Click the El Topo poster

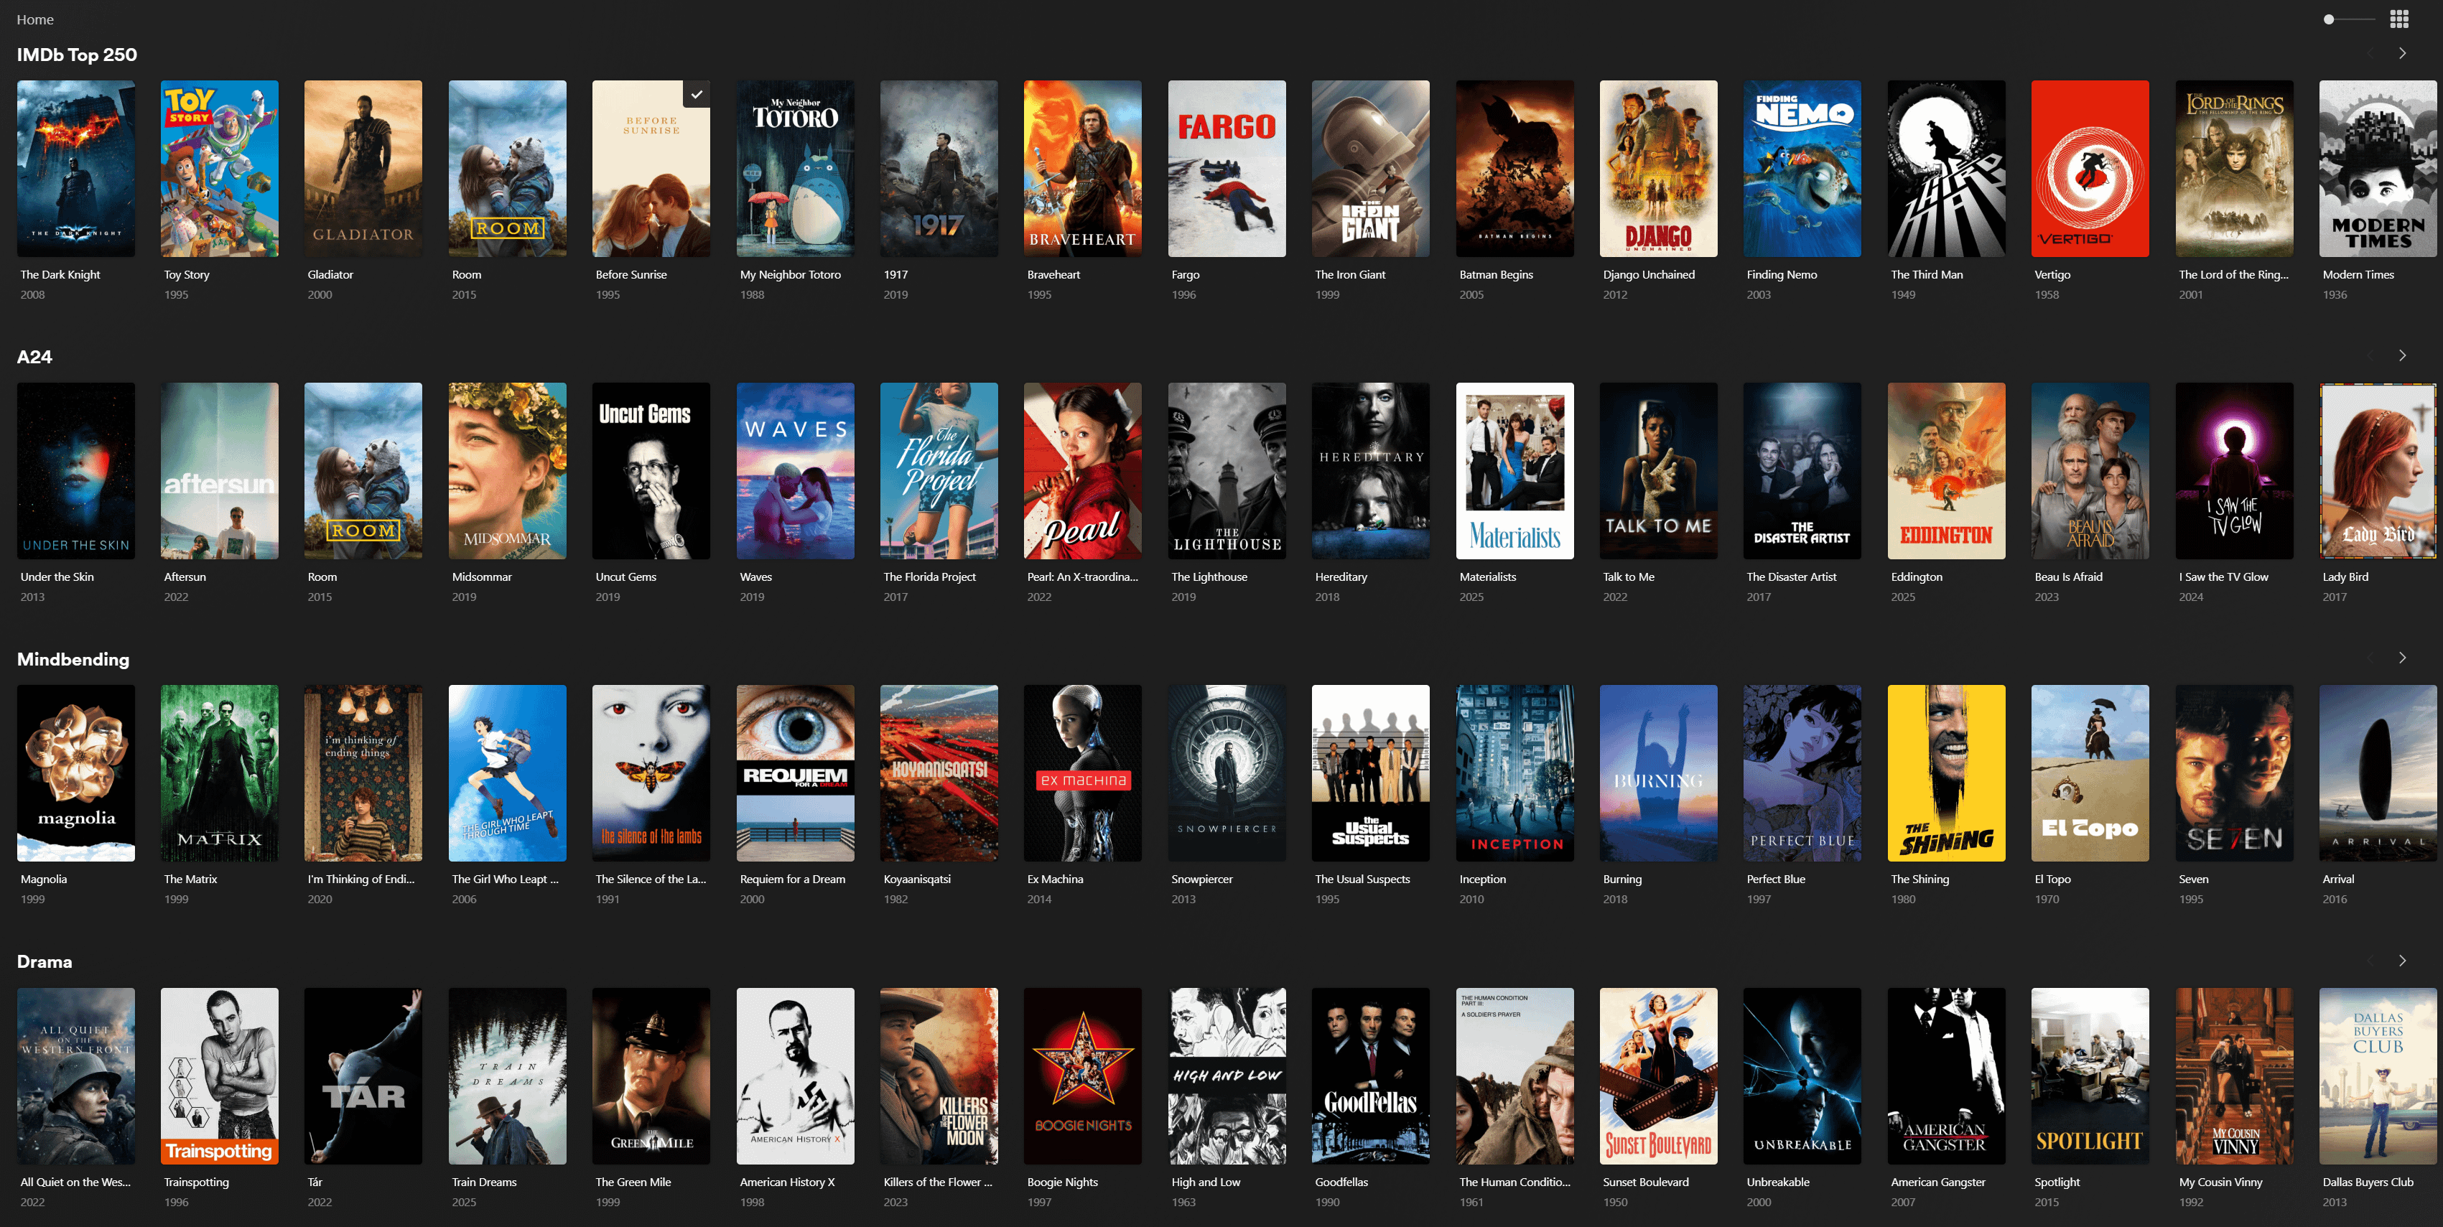(2090, 774)
